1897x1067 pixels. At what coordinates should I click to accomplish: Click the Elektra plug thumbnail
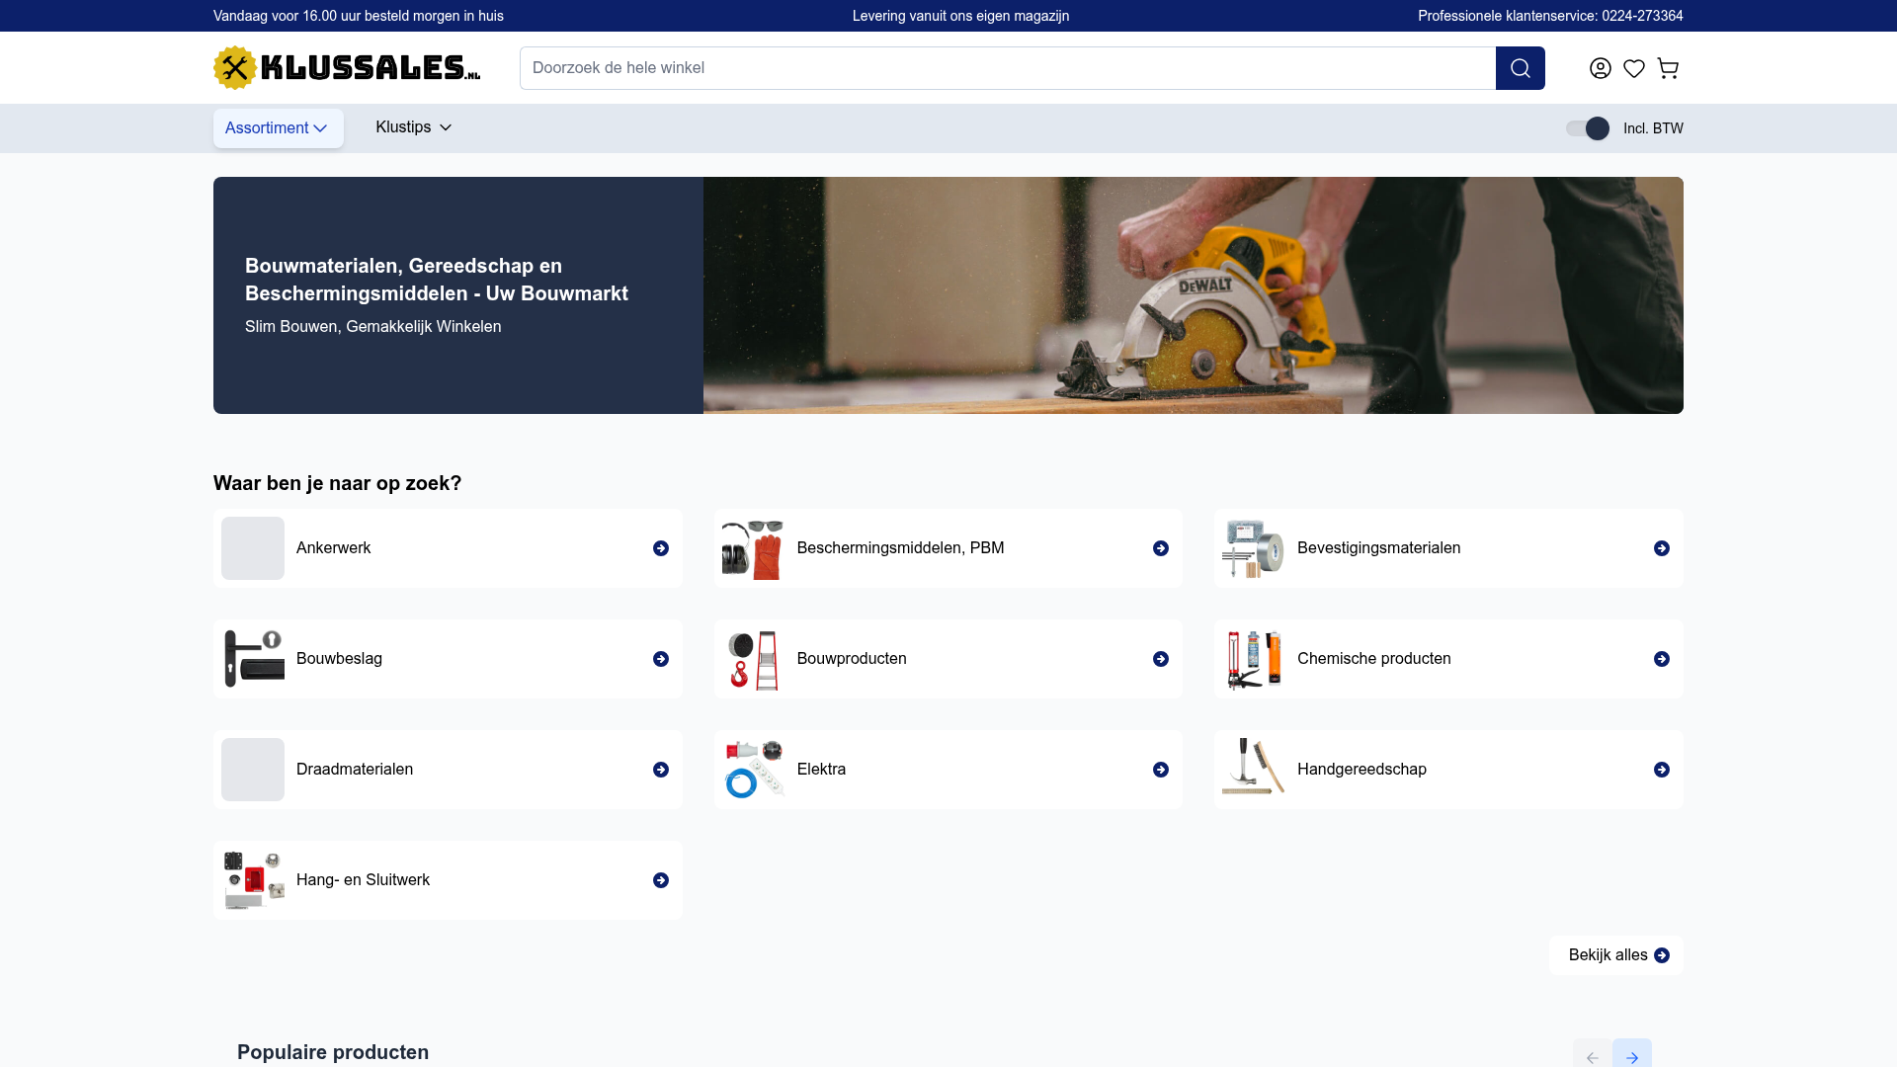tap(753, 770)
